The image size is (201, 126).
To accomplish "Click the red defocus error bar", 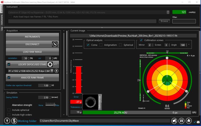I will (78, 80).
